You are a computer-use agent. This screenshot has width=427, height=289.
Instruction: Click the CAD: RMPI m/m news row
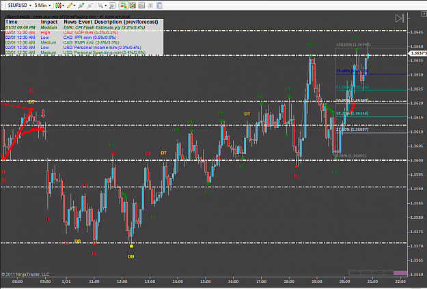(84, 43)
